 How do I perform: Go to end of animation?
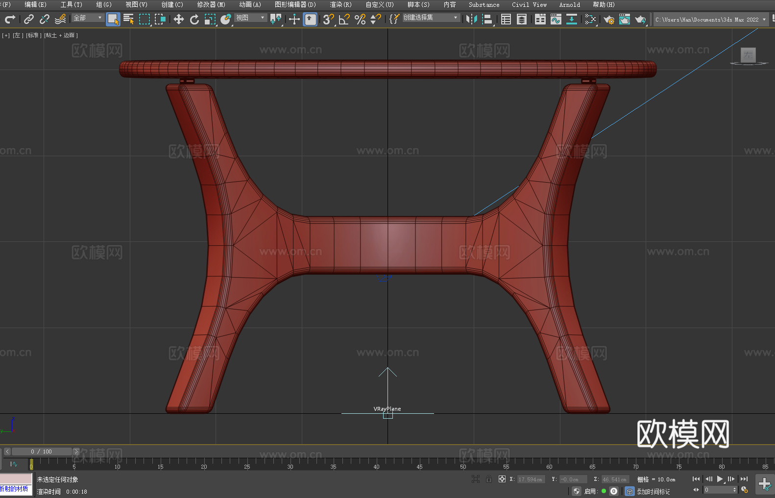744,479
